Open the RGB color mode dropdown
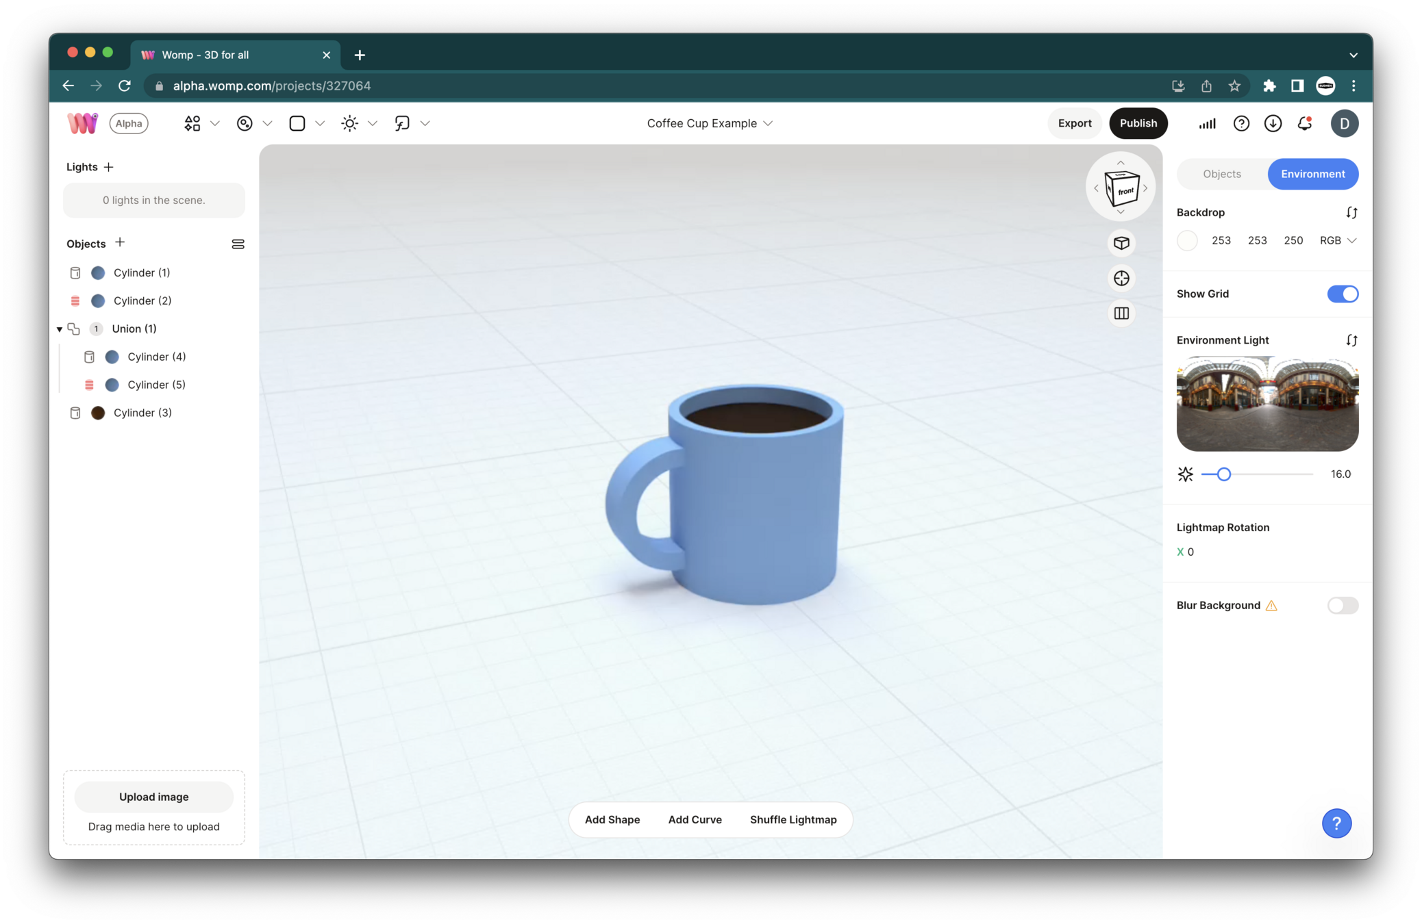This screenshot has width=1422, height=924. tap(1338, 240)
